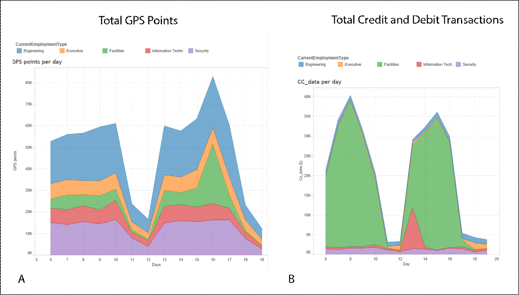The height and width of the screenshot is (295, 519).
Task: Click the panel letter "A" below the GPS chart
Action: point(22,279)
